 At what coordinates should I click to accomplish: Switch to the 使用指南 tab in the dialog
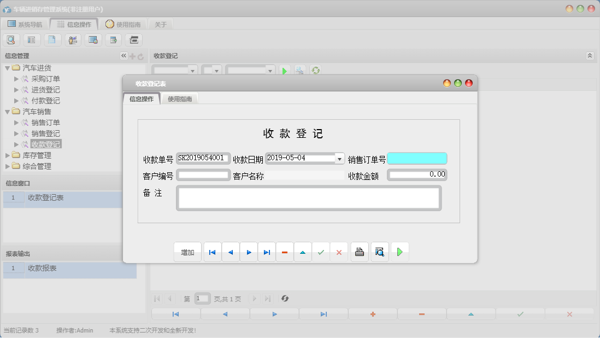180,100
